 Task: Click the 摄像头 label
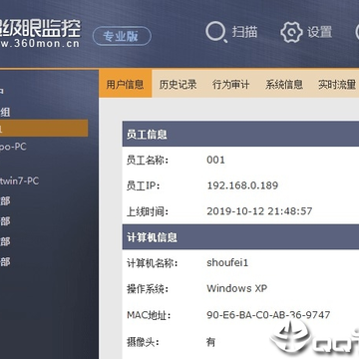click(143, 342)
